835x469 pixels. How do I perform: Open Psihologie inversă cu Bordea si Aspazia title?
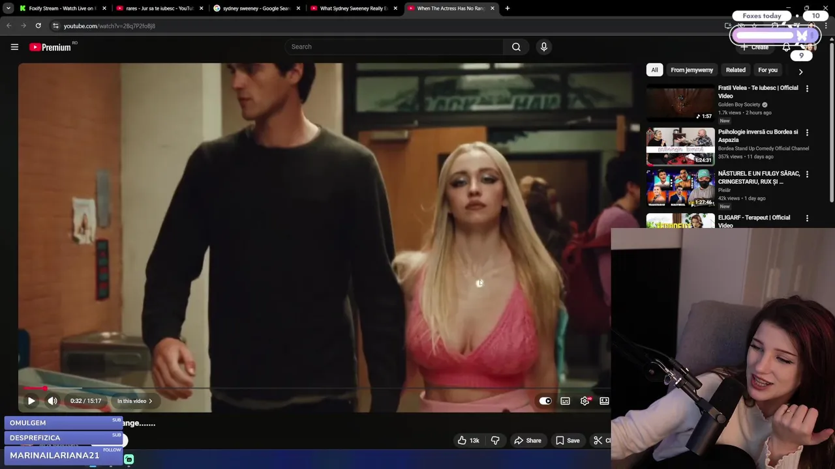[758, 135]
